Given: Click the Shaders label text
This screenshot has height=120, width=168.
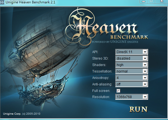Looking at the screenshot, I should pyautogui.click(x=99, y=65).
